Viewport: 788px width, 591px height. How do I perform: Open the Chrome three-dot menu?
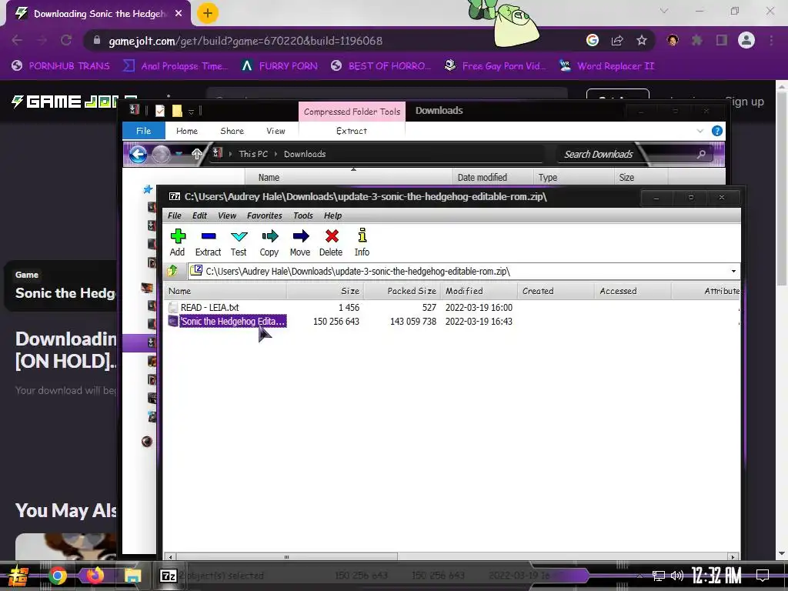point(771,40)
